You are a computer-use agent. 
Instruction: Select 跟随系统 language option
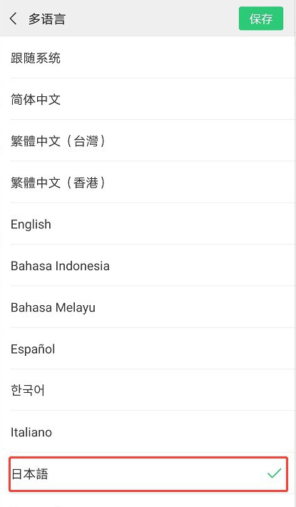click(147, 58)
